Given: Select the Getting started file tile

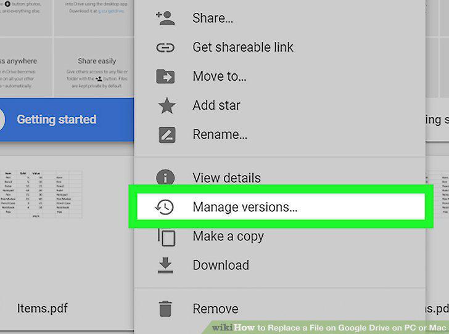Looking at the screenshot, I should [67, 120].
